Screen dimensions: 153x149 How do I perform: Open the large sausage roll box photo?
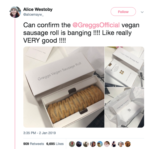[64, 87]
